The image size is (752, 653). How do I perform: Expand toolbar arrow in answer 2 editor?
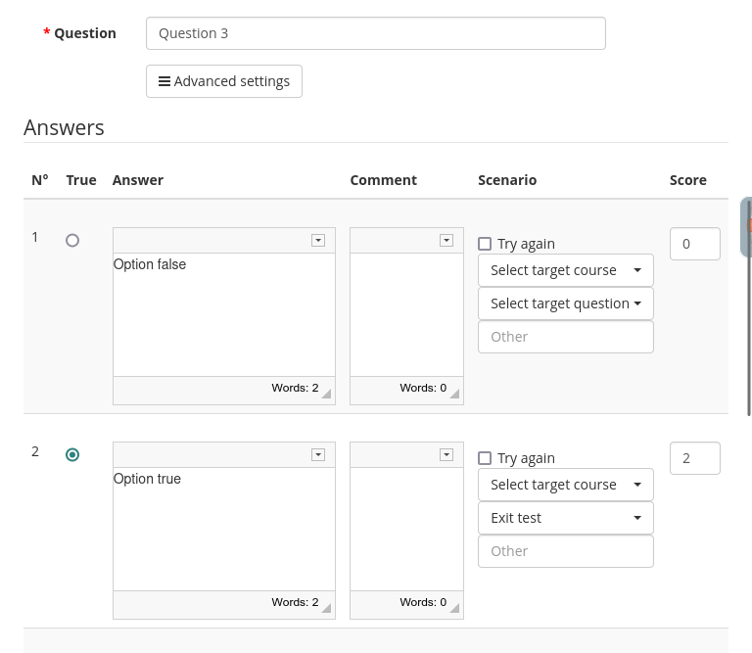pyautogui.click(x=318, y=455)
